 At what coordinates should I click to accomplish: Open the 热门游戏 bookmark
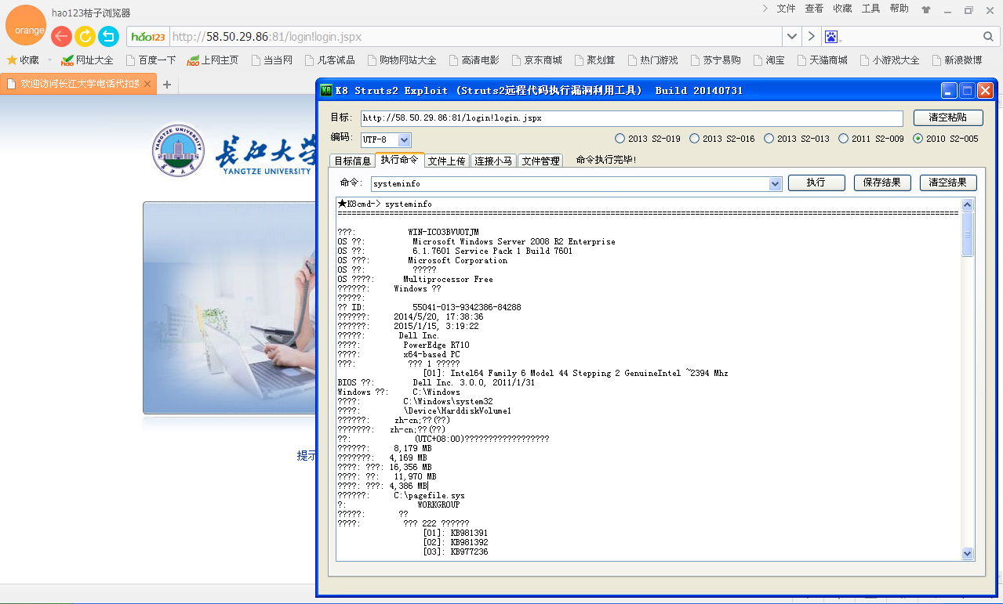click(x=652, y=60)
